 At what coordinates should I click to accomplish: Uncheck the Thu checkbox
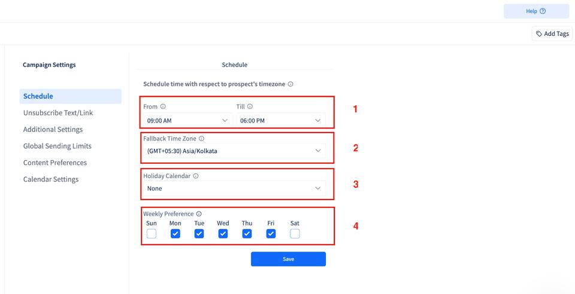247,234
